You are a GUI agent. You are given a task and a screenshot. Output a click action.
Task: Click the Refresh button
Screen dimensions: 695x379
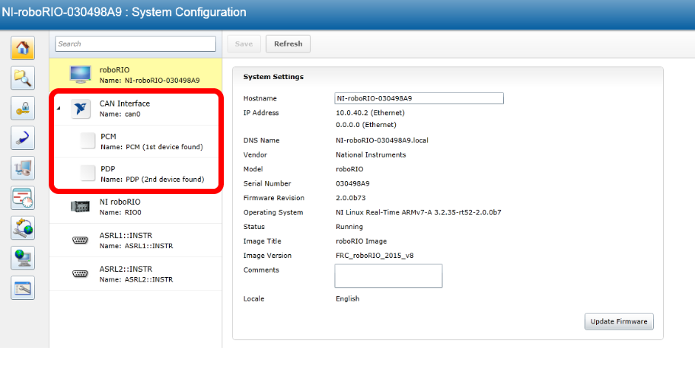point(288,44)
